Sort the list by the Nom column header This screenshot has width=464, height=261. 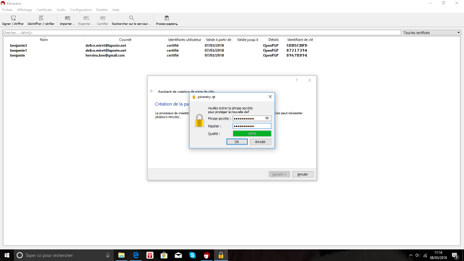43,39
